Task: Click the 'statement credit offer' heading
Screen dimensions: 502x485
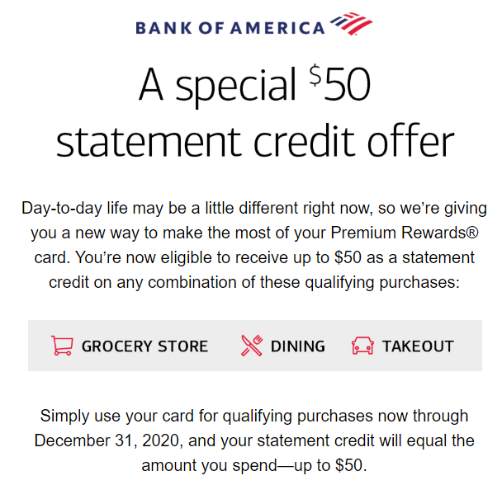Action: [x=255, y=141]
